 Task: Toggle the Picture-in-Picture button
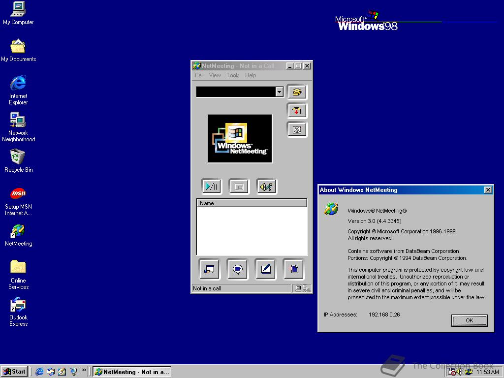coord(239,187)
